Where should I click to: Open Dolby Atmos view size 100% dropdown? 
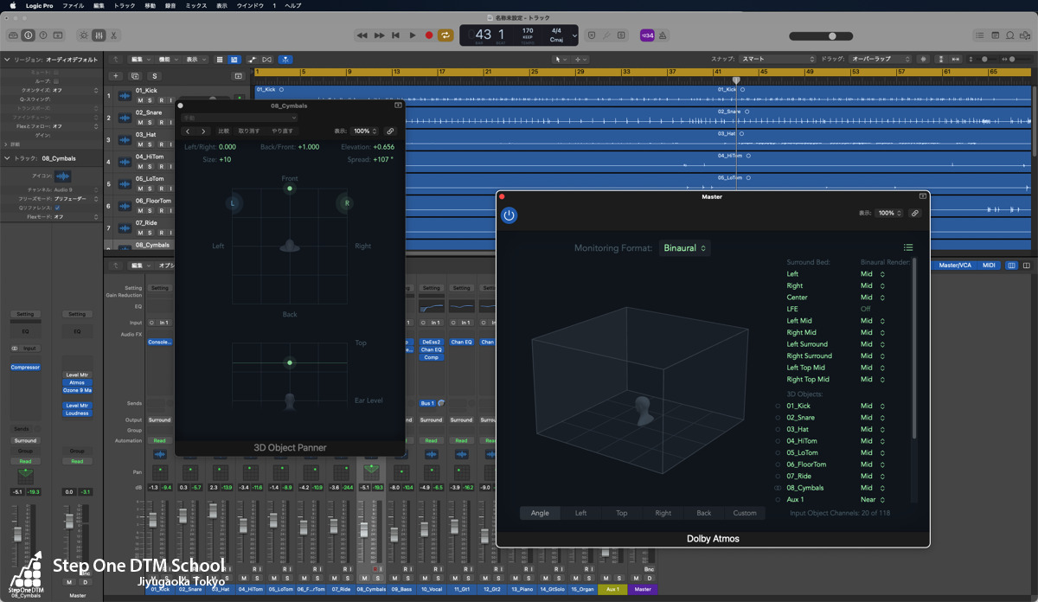(x=887, y=213)
